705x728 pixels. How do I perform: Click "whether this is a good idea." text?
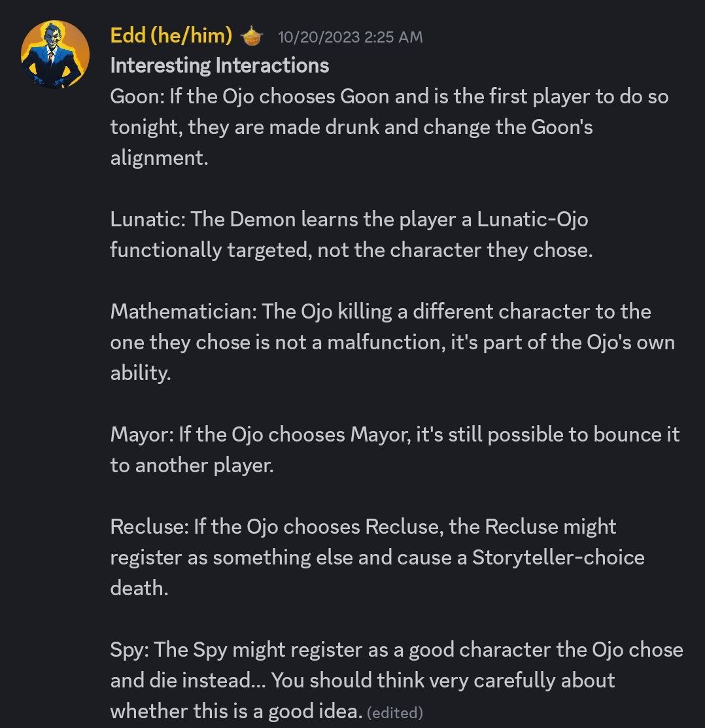[236, 711]
